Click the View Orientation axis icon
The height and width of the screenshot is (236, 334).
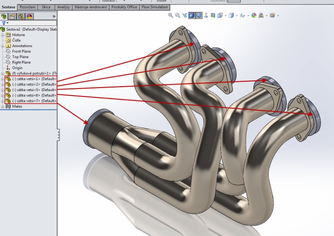click(x=206, y=15)
